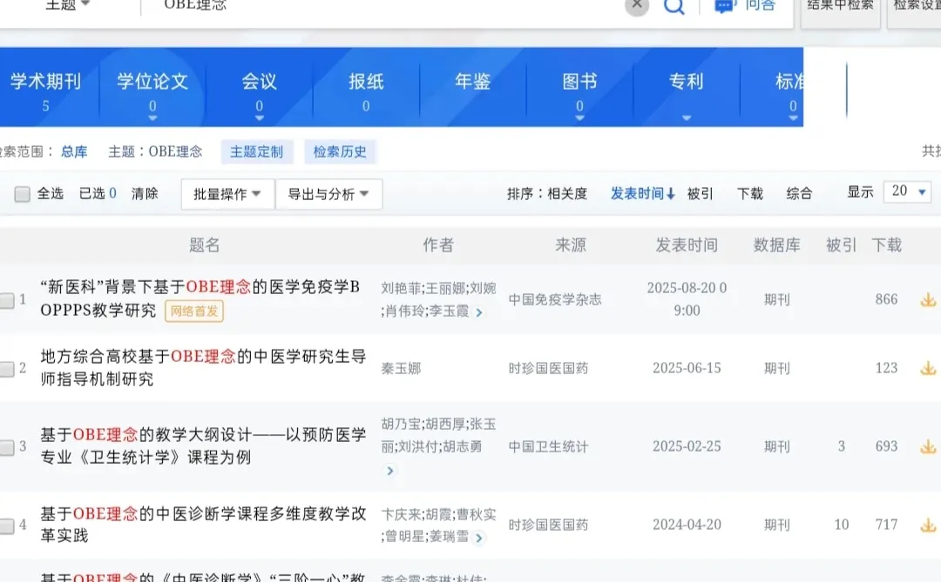Open the 问答 chat assistant icon

point(726,5)
